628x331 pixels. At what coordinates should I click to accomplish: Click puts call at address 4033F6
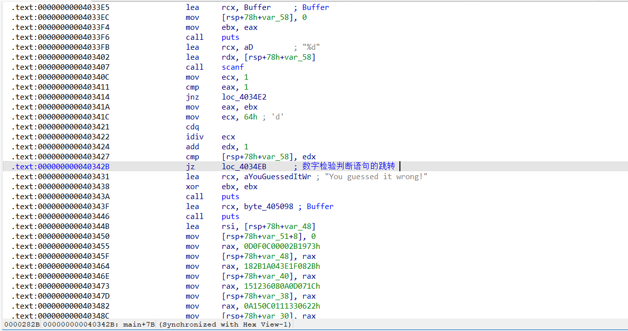[230, 37]
